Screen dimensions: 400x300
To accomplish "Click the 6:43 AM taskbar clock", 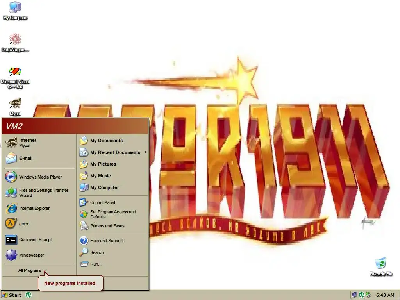I will [x=385, y=295].
